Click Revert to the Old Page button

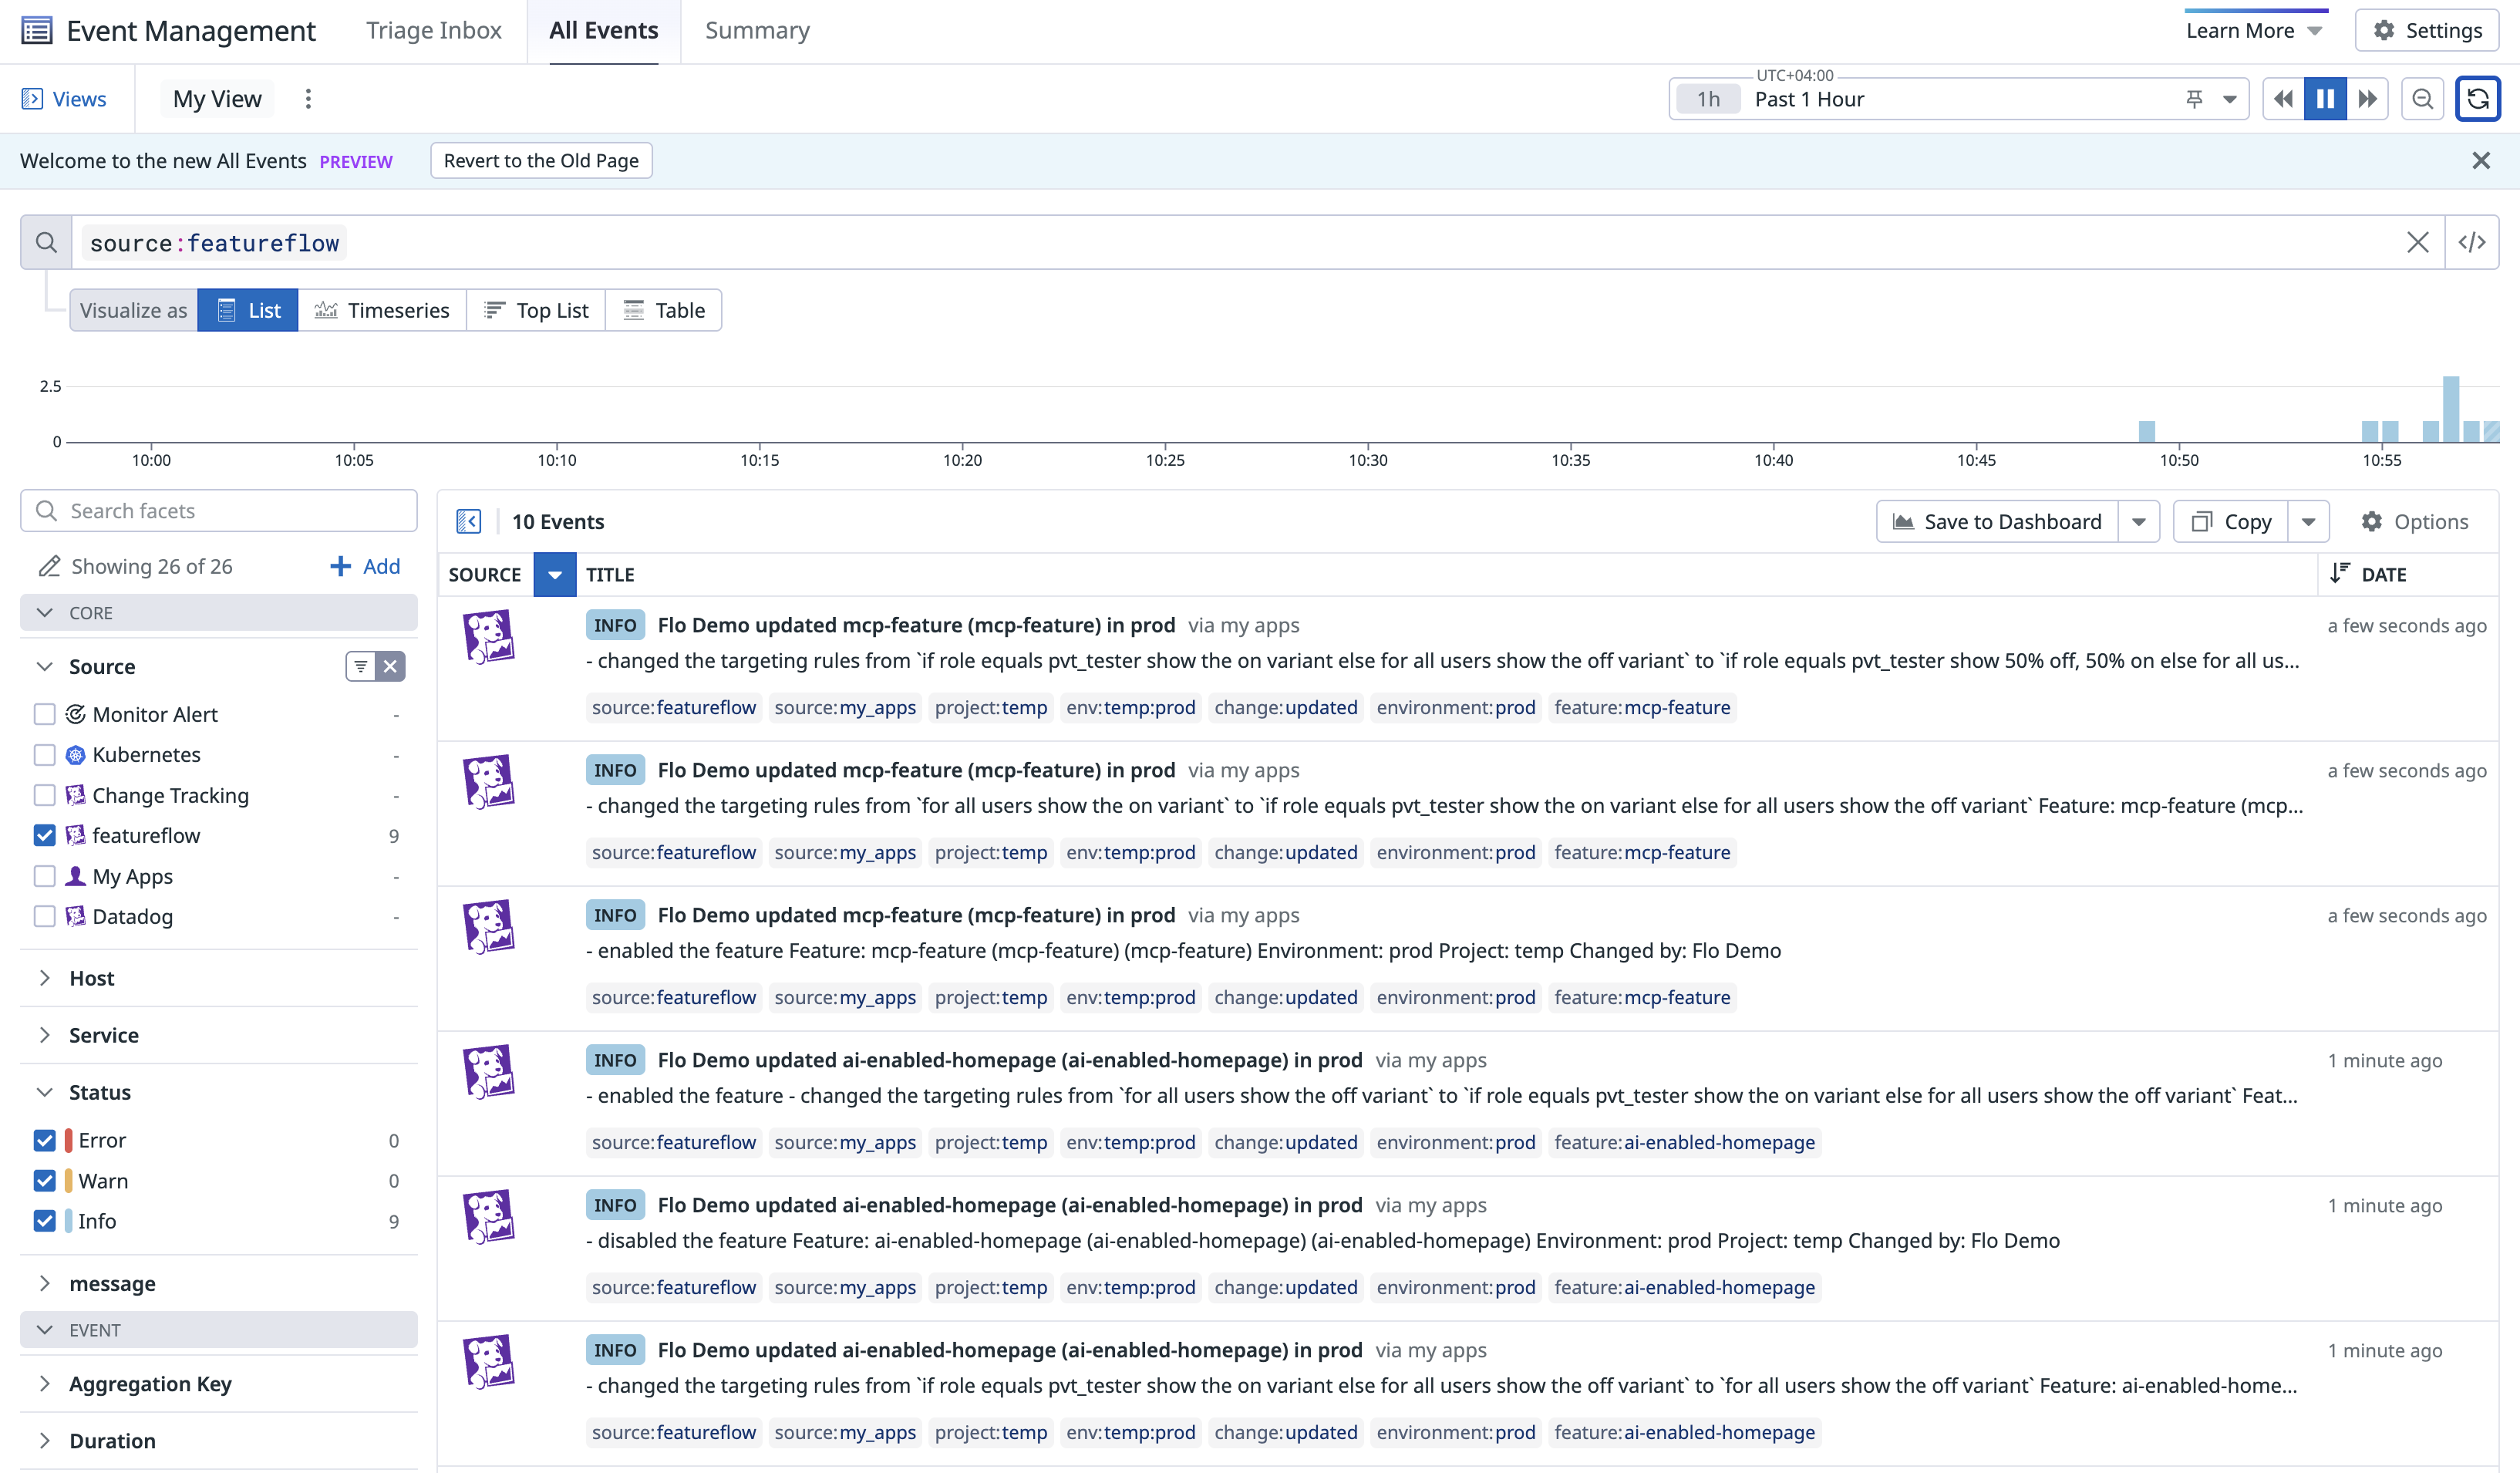[x=541, y=161]
